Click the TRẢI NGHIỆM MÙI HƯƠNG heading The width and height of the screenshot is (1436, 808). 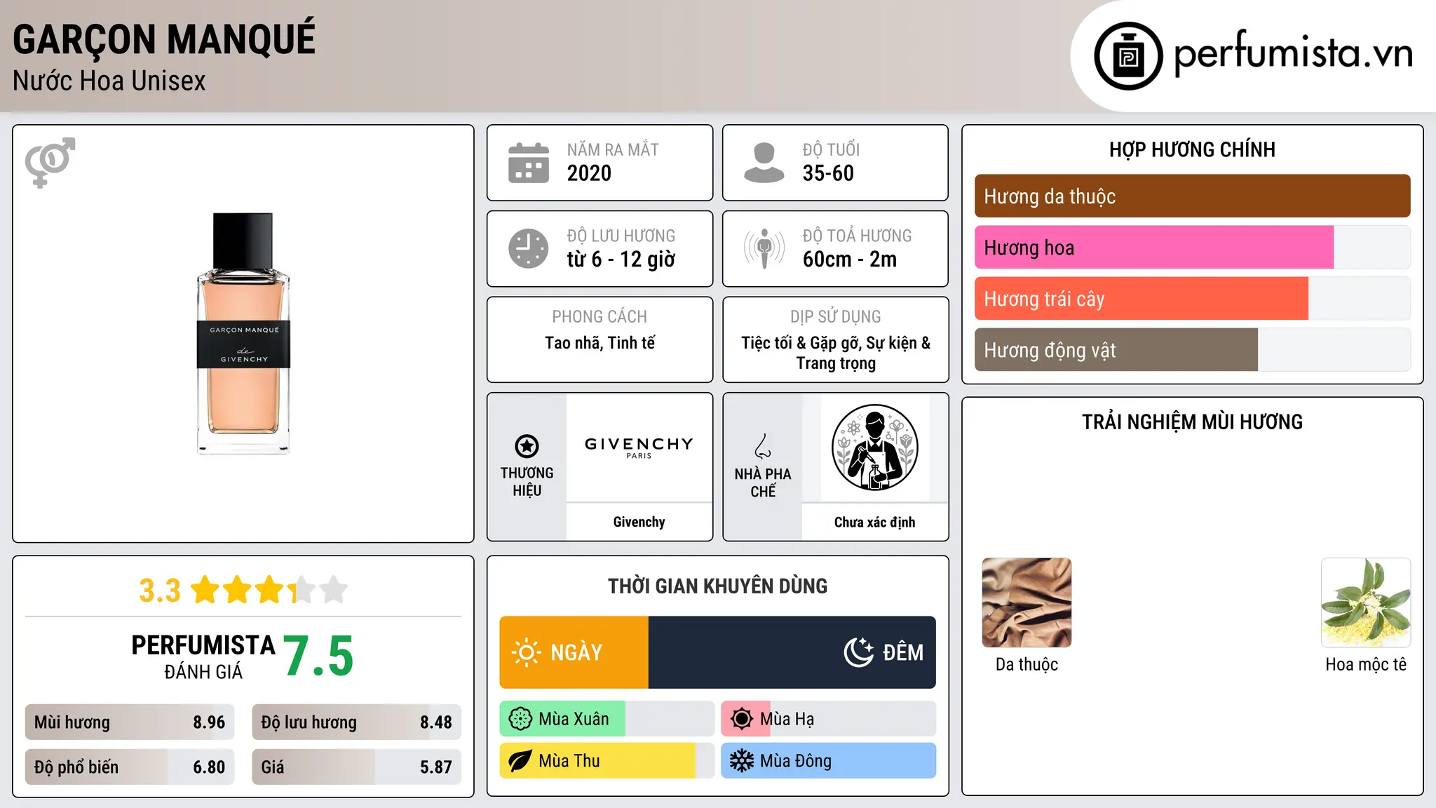(x=1192, y=422)
